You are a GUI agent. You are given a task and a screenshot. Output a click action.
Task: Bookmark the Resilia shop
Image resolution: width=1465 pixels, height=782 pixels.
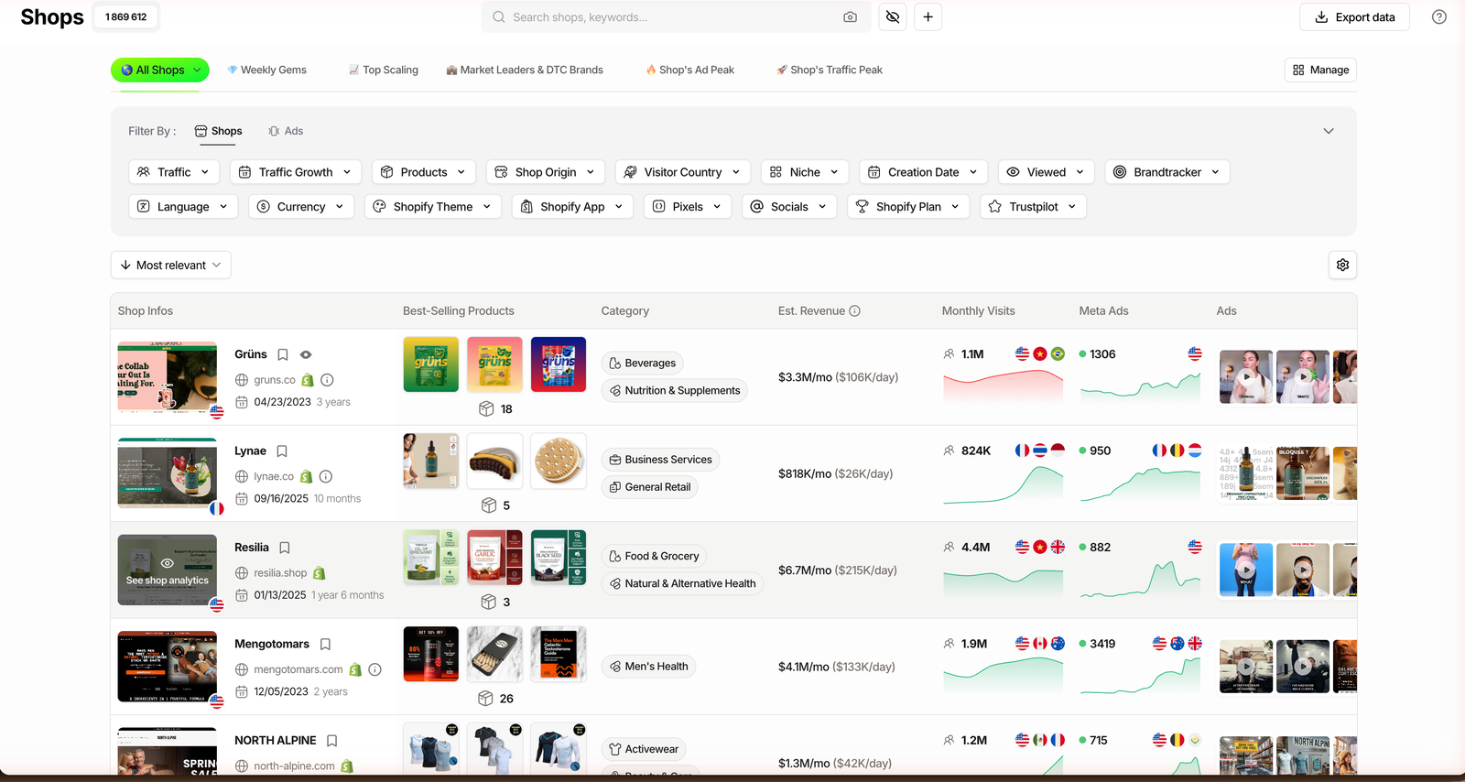click(285, 548)
